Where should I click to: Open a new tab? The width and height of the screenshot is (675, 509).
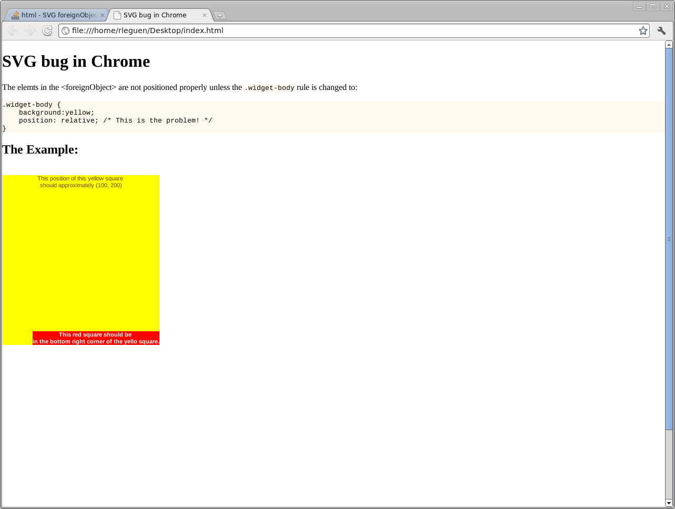click(220, 15)
